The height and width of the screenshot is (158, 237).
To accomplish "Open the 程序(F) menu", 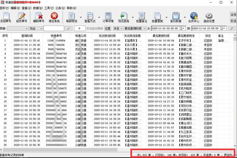I will (4, 8).
